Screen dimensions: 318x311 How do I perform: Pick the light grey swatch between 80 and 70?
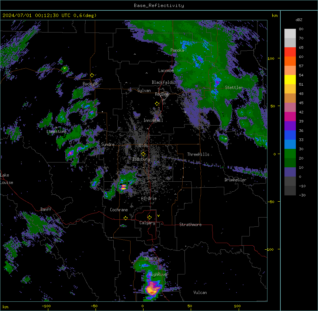pyautogui.click(x=290, y=34)
